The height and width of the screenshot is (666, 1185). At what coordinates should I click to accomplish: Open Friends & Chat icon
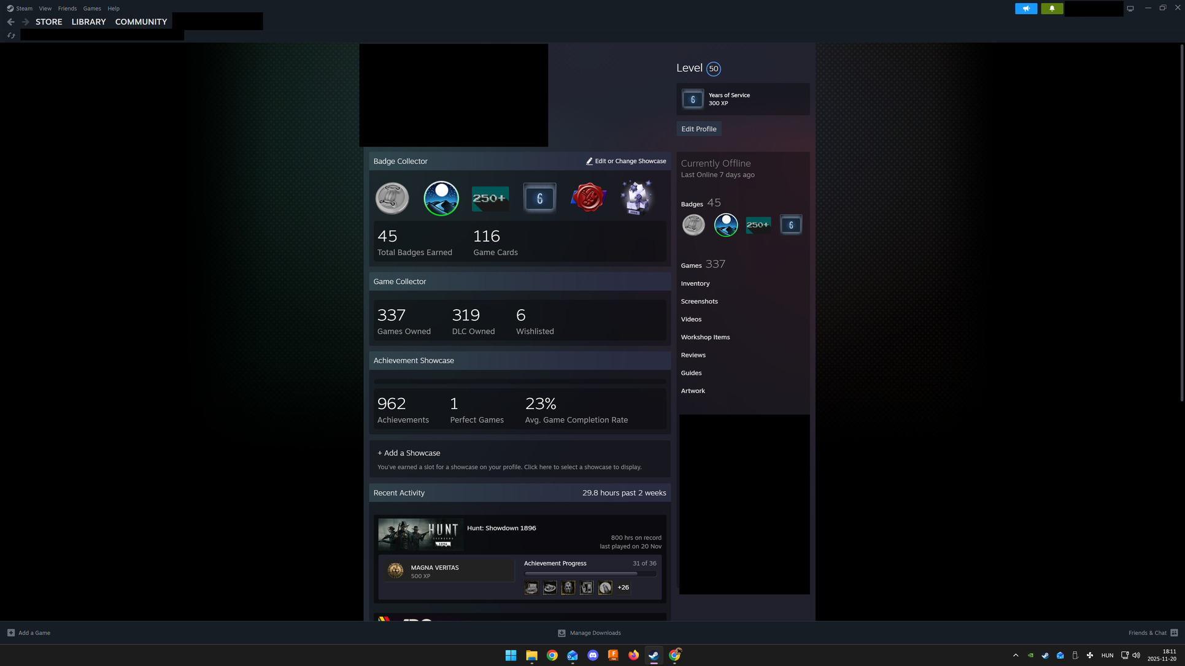pyautogui.click(x=1174, y=633)
